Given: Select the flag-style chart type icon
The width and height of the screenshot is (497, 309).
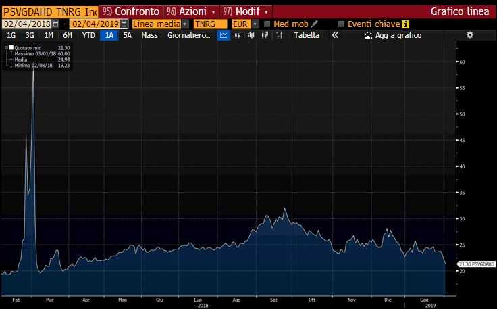Looking at the screenshot, I should pyautogui.click(x=265, y=35).
